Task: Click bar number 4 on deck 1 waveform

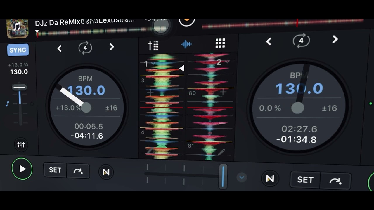Action: click(x=143, y=132)
